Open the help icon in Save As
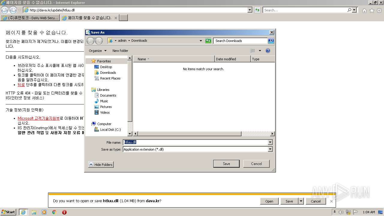Viewport: 384px width, 216px height. [268, 51]
